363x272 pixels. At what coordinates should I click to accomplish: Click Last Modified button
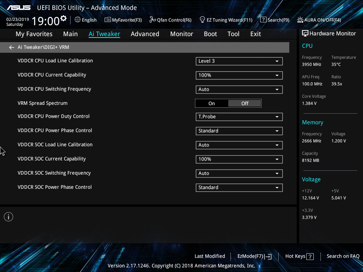[210, 256]
